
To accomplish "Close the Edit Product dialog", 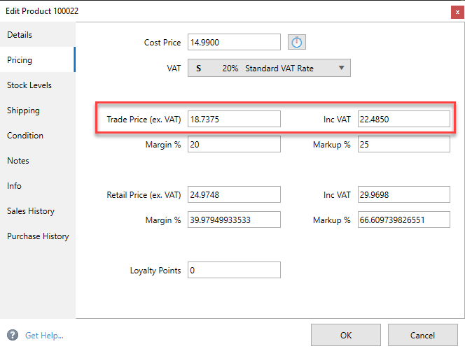I will pyautogui.click(x=456, y=12).
